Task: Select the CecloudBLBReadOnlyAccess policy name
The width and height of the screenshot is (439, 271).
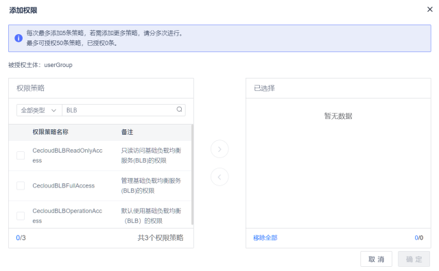Action: click(67, 155)
